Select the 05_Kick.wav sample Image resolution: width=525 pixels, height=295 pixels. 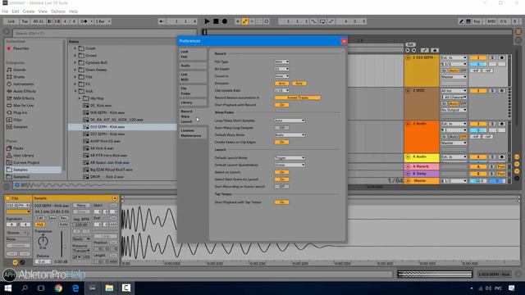click(x=100, y=106)
